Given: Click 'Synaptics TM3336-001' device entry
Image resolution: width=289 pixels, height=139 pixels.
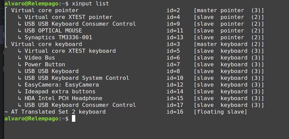Looking at the screenshot, I should (58, 38).
